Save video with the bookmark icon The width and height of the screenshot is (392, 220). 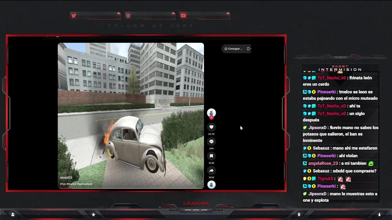(211, 156)
